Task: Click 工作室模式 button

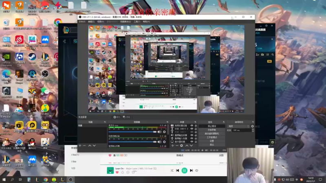Action: (211, 137)
